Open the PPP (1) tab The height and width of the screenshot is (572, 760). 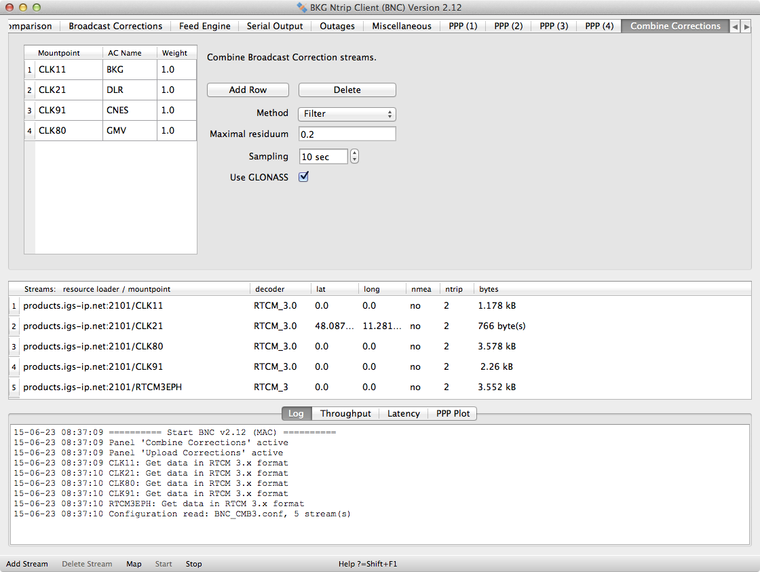[463, 26]
